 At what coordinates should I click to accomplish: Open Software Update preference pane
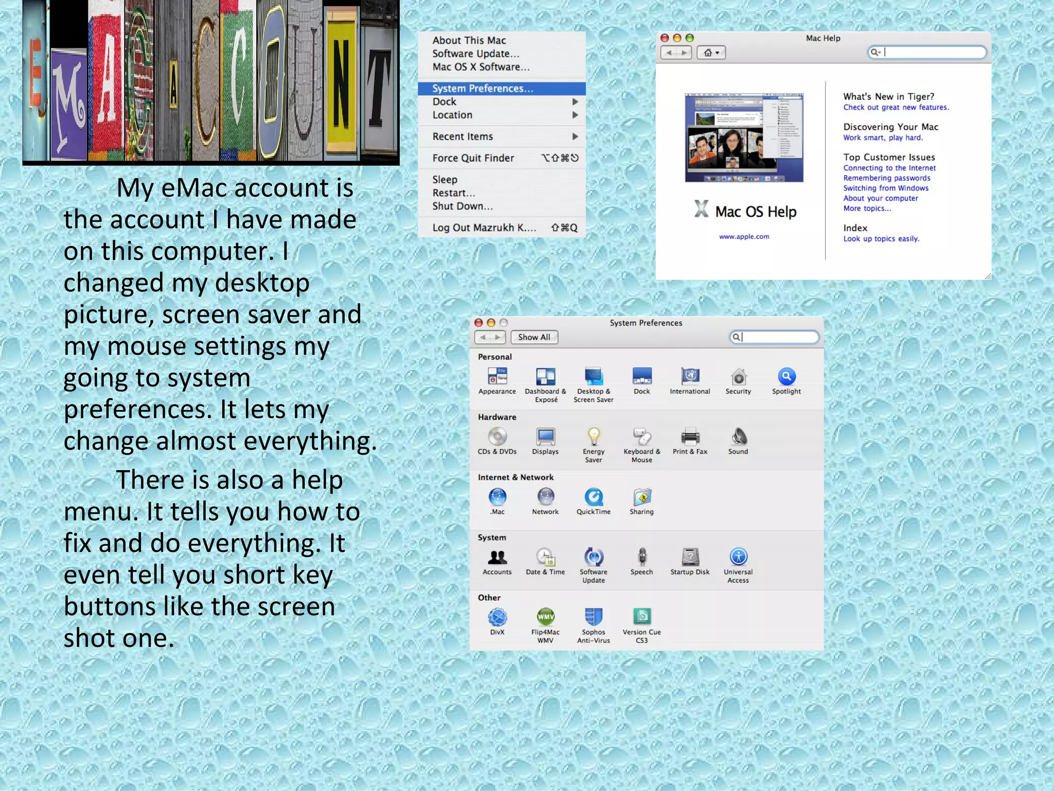[x=593, y=565]
